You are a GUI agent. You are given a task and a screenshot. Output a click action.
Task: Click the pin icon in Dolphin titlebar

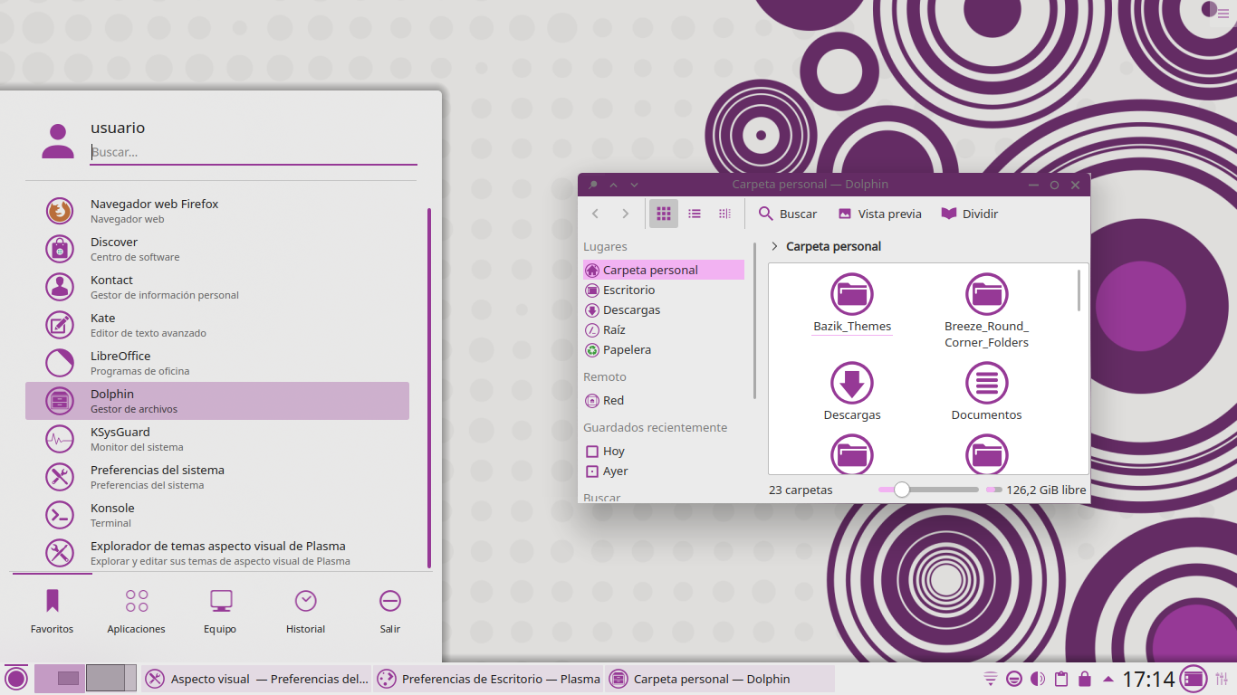coord(593,185)
